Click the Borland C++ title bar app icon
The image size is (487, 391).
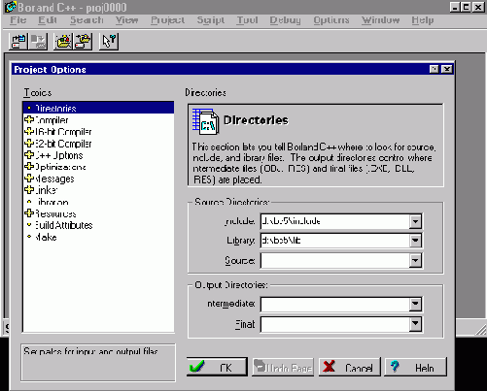point(11,7)
